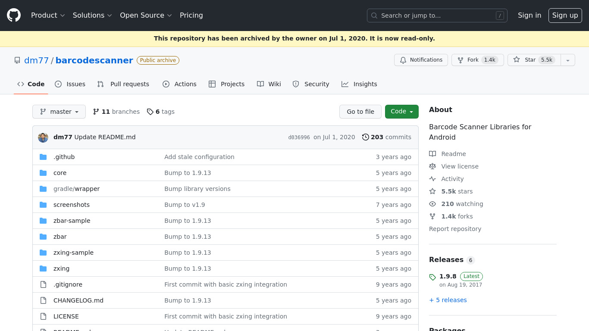Open release version 1.9.8
The height and width of the screenshot is (331, 589).
click(448, 276)
